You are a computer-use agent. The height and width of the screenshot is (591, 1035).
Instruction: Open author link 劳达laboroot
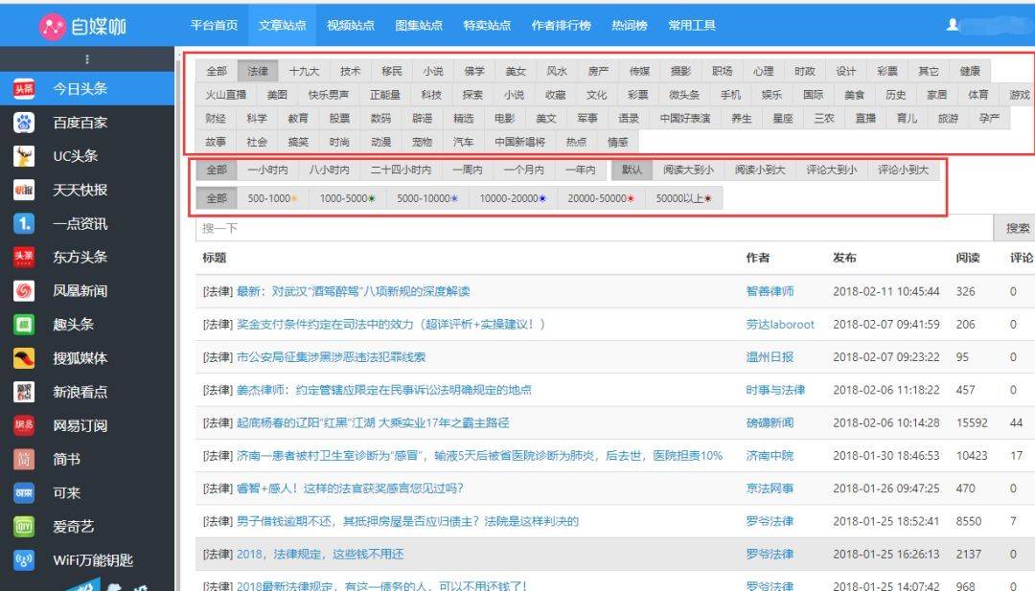tap(780, 325)
